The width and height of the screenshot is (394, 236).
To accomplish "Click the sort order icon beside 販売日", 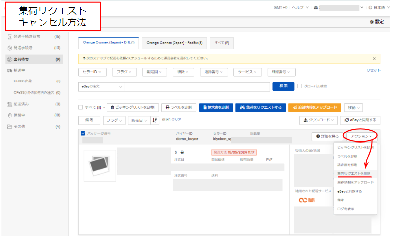I will point(155,120).
